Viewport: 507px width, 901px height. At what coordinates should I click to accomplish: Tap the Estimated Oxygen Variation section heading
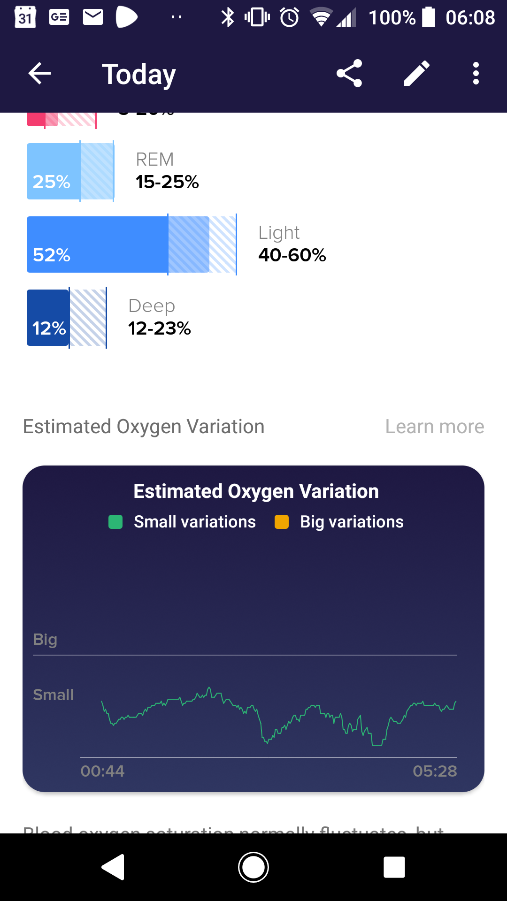click(x=144, y=427)
